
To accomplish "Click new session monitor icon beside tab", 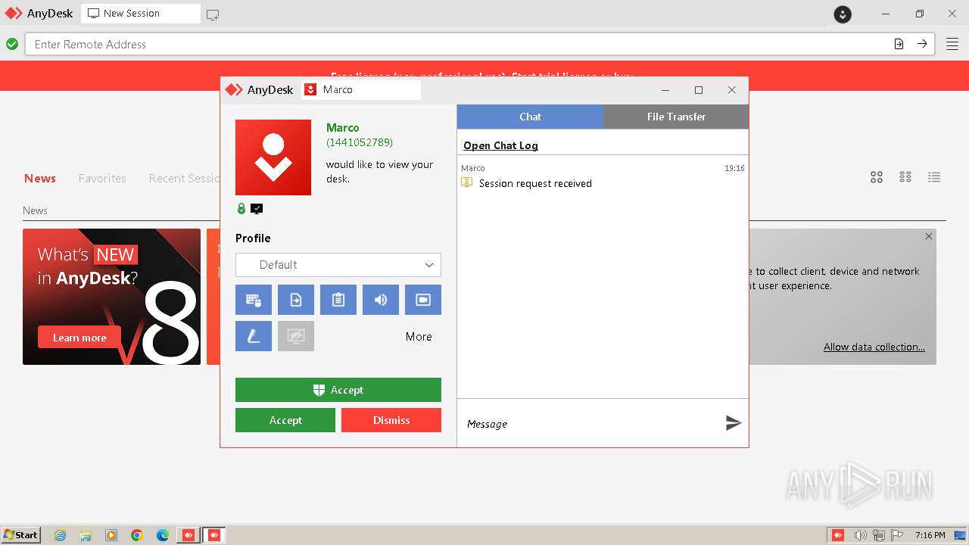I will point(213,14).
